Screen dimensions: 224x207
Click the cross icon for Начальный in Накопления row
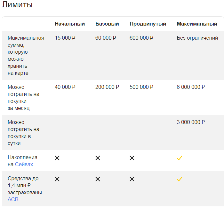coord(57,158)
